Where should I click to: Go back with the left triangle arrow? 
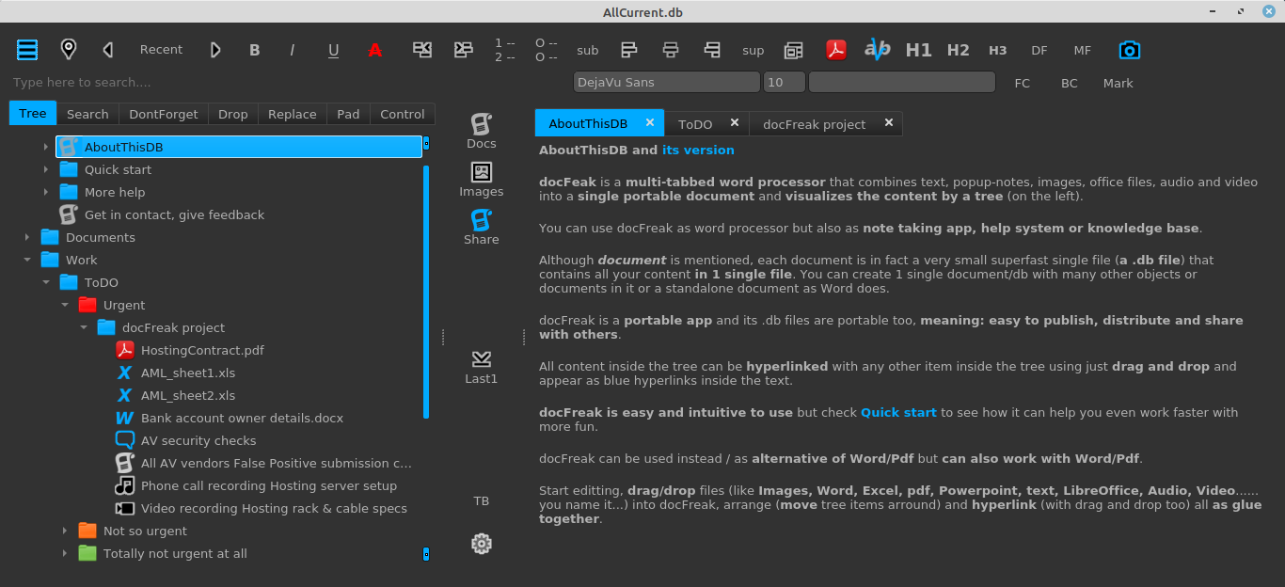coord(108,50)
